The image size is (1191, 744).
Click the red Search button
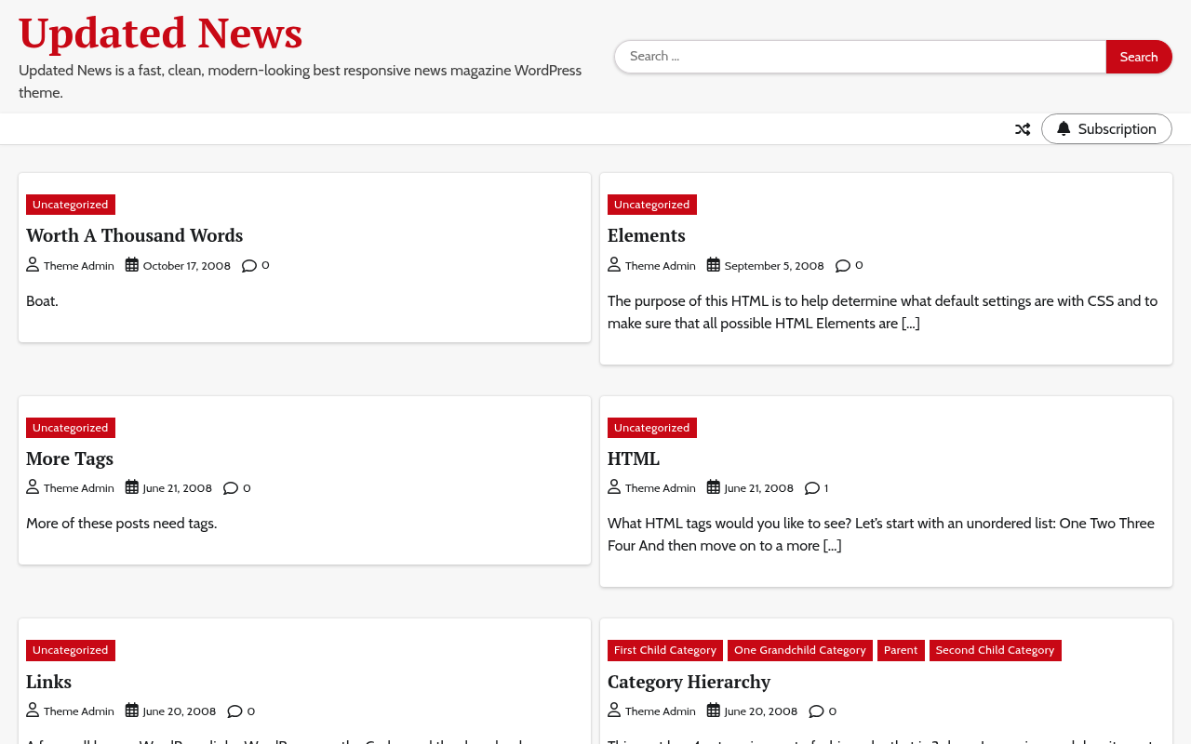(1139, 57)
